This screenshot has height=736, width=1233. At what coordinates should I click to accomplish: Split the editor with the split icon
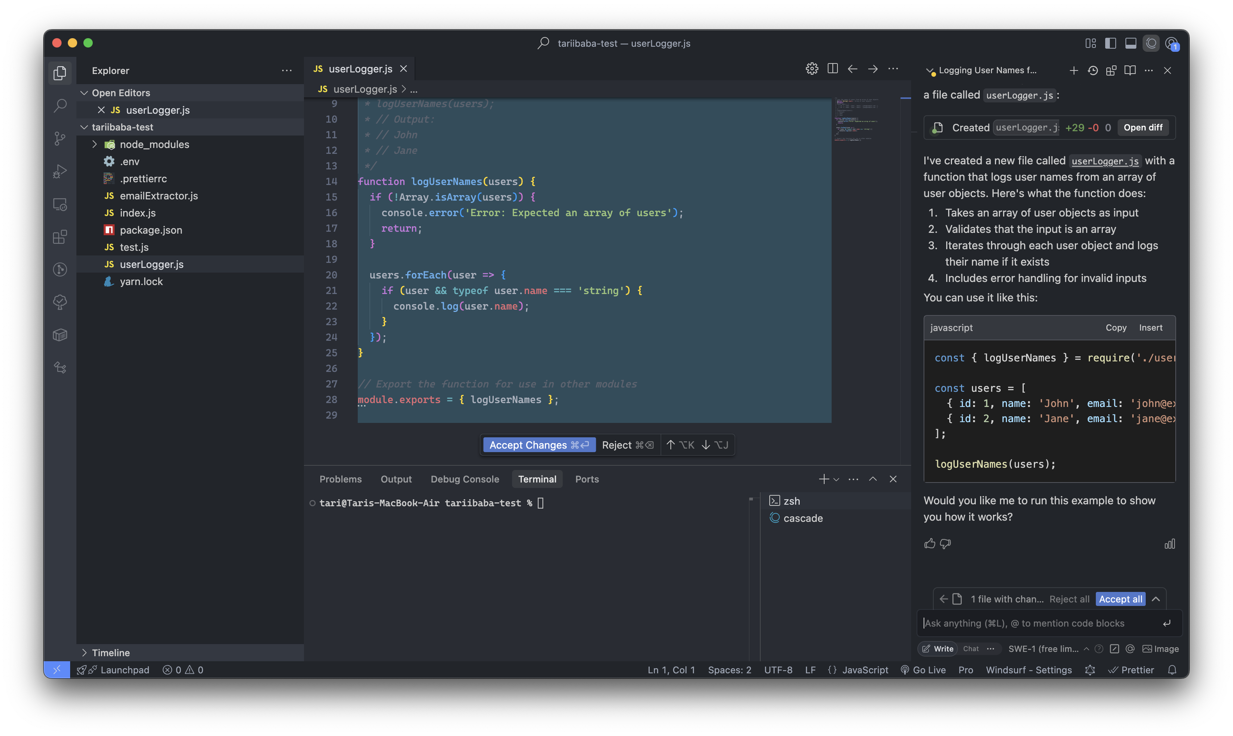[x=832, y=69]
